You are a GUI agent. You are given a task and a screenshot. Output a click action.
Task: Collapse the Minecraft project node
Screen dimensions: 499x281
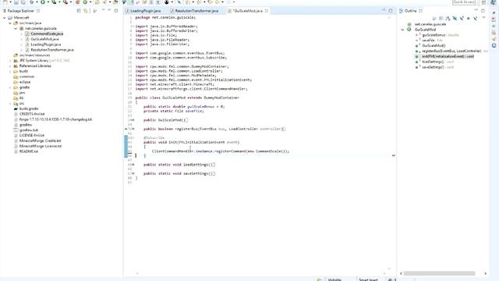coord(5,18)
